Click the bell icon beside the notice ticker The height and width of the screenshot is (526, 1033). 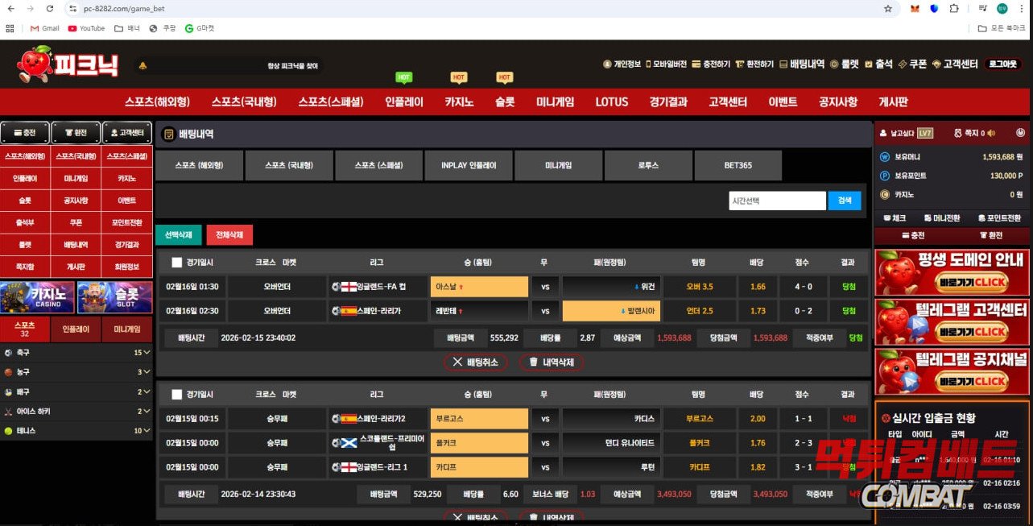143,66
